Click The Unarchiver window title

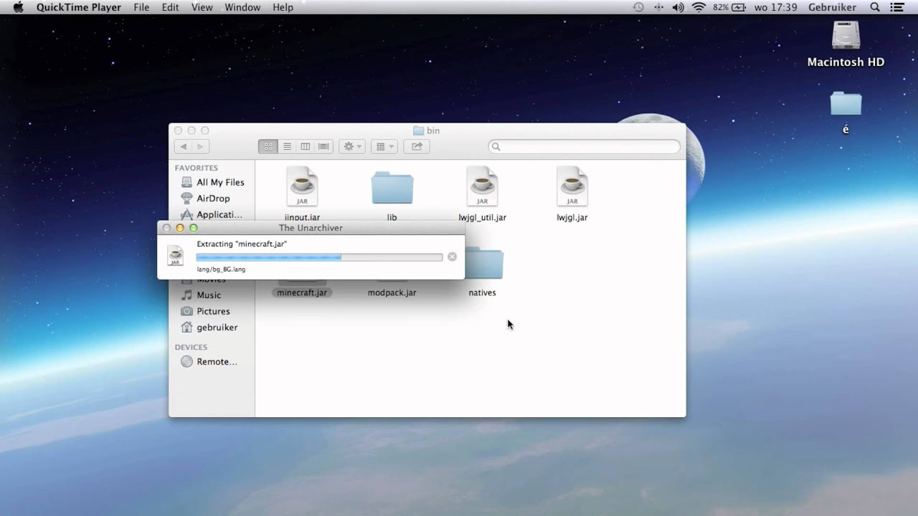(311, 228)
